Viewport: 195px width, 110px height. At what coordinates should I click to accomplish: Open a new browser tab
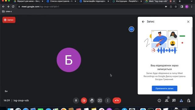[180, 1]
